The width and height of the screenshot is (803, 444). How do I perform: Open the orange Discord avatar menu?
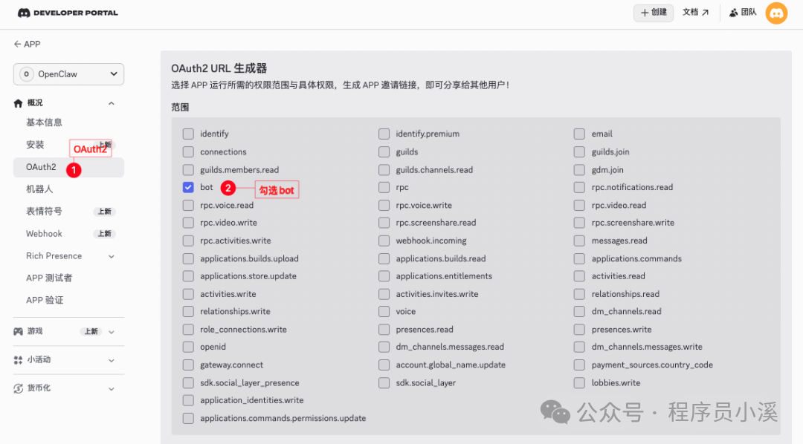tap(776, 13)
